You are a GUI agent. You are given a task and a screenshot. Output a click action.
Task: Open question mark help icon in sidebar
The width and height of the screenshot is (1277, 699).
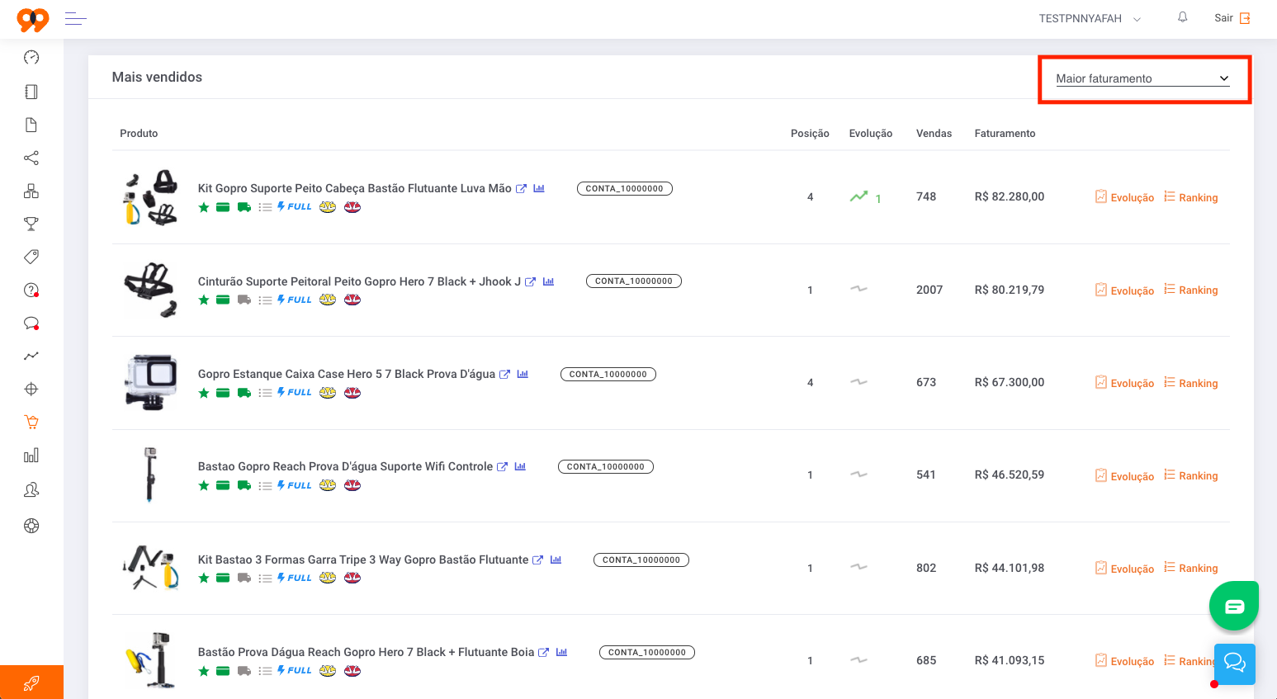31,290
